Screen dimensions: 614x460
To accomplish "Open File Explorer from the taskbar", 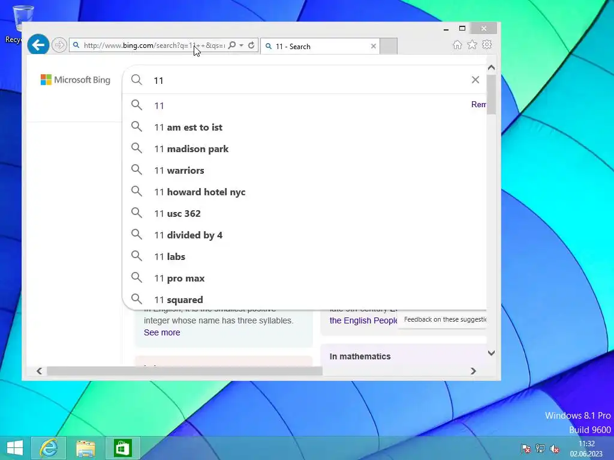I will click(85, 448).
